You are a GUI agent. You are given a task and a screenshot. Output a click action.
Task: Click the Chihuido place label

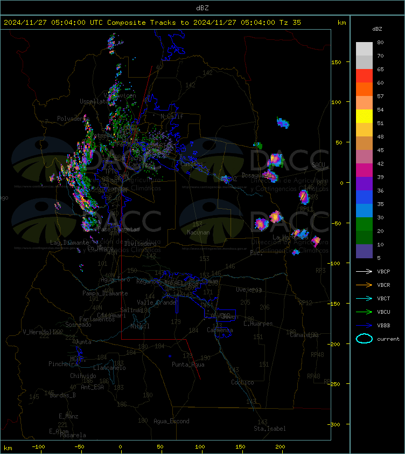pos(83,375)
